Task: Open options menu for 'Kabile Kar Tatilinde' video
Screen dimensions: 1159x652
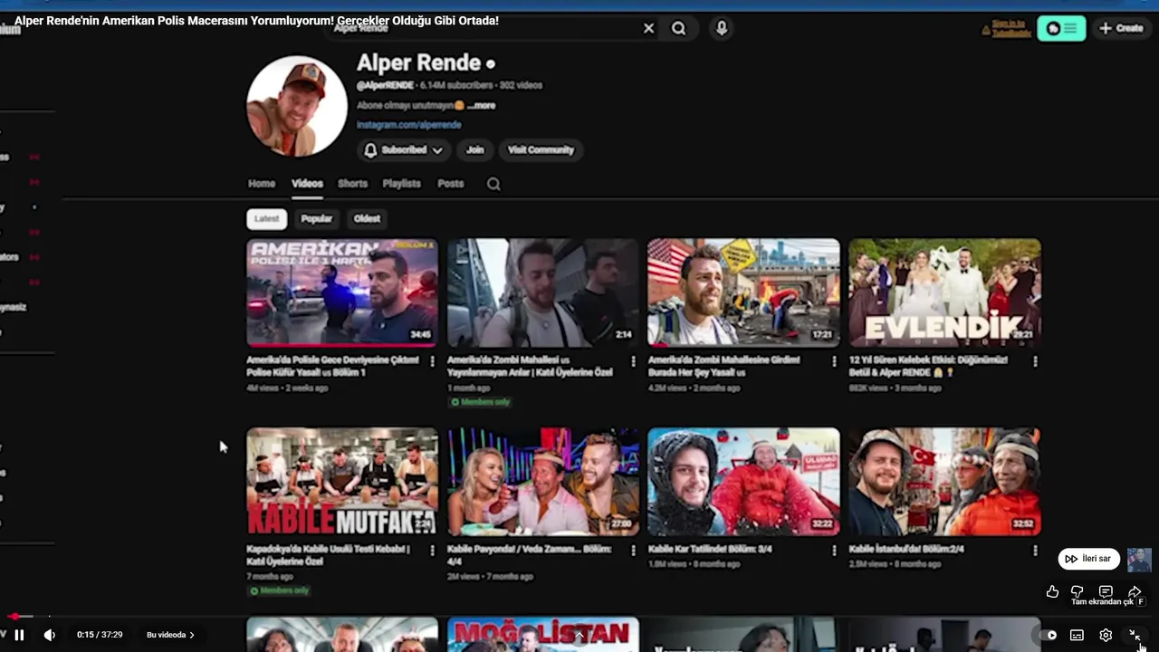Action: [x=834, y=551]
